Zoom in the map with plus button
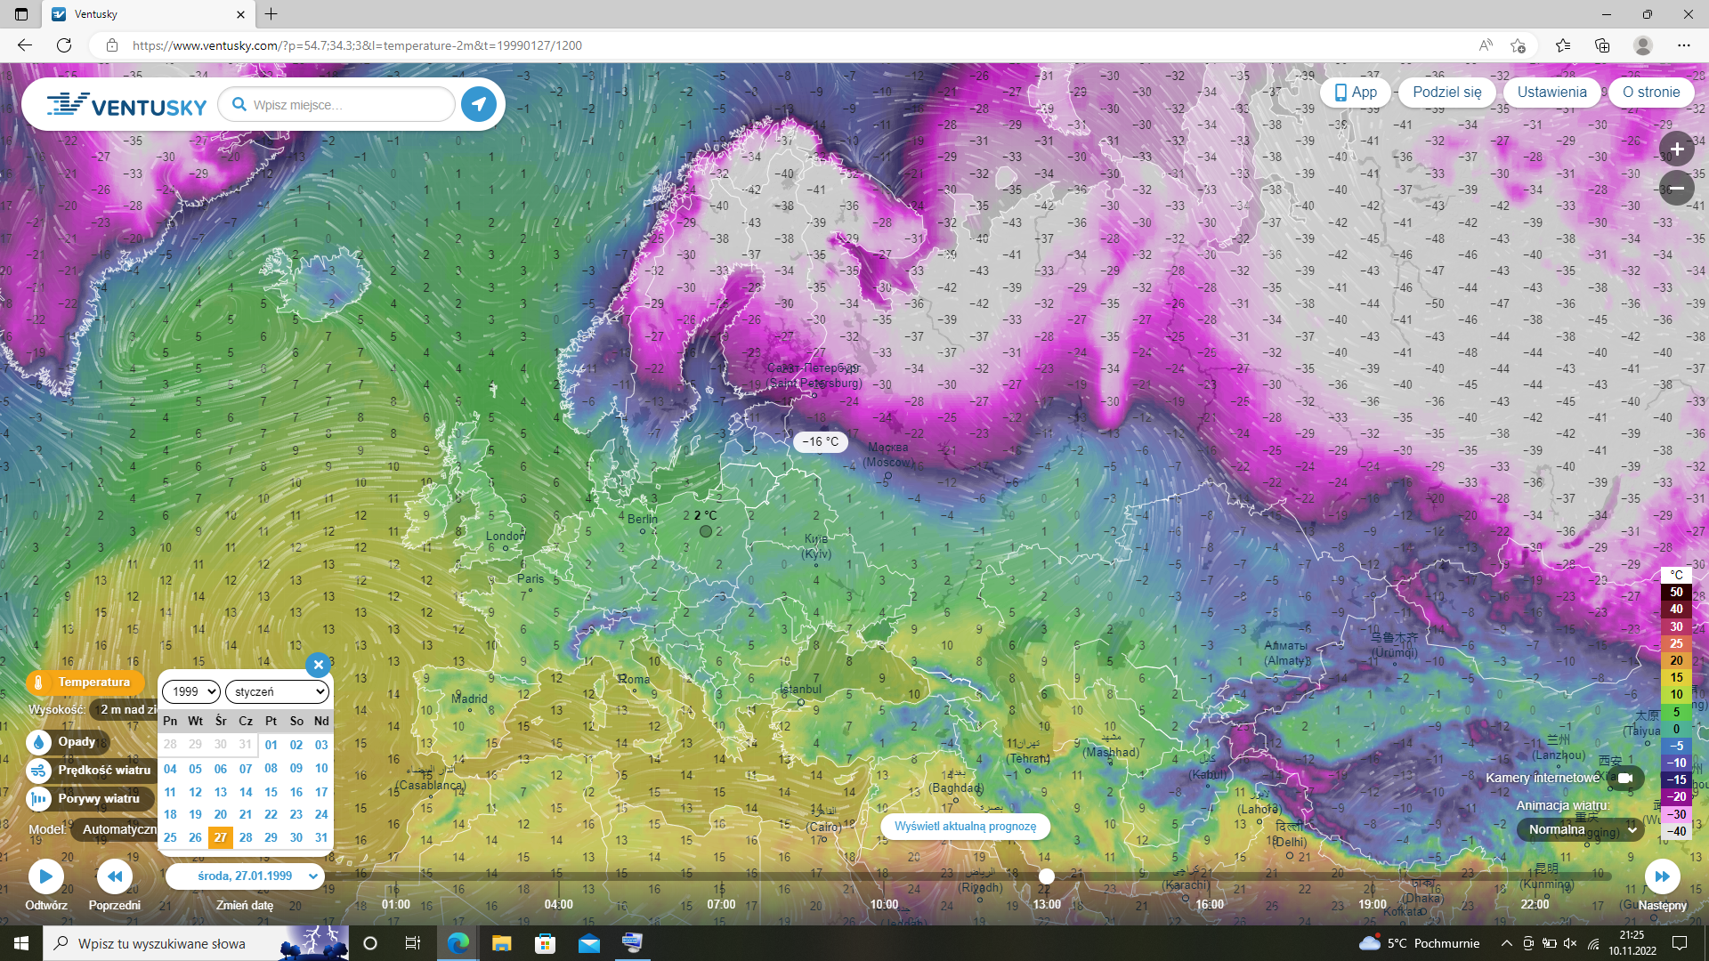 pyautogui.click(x=1676, y=149)
